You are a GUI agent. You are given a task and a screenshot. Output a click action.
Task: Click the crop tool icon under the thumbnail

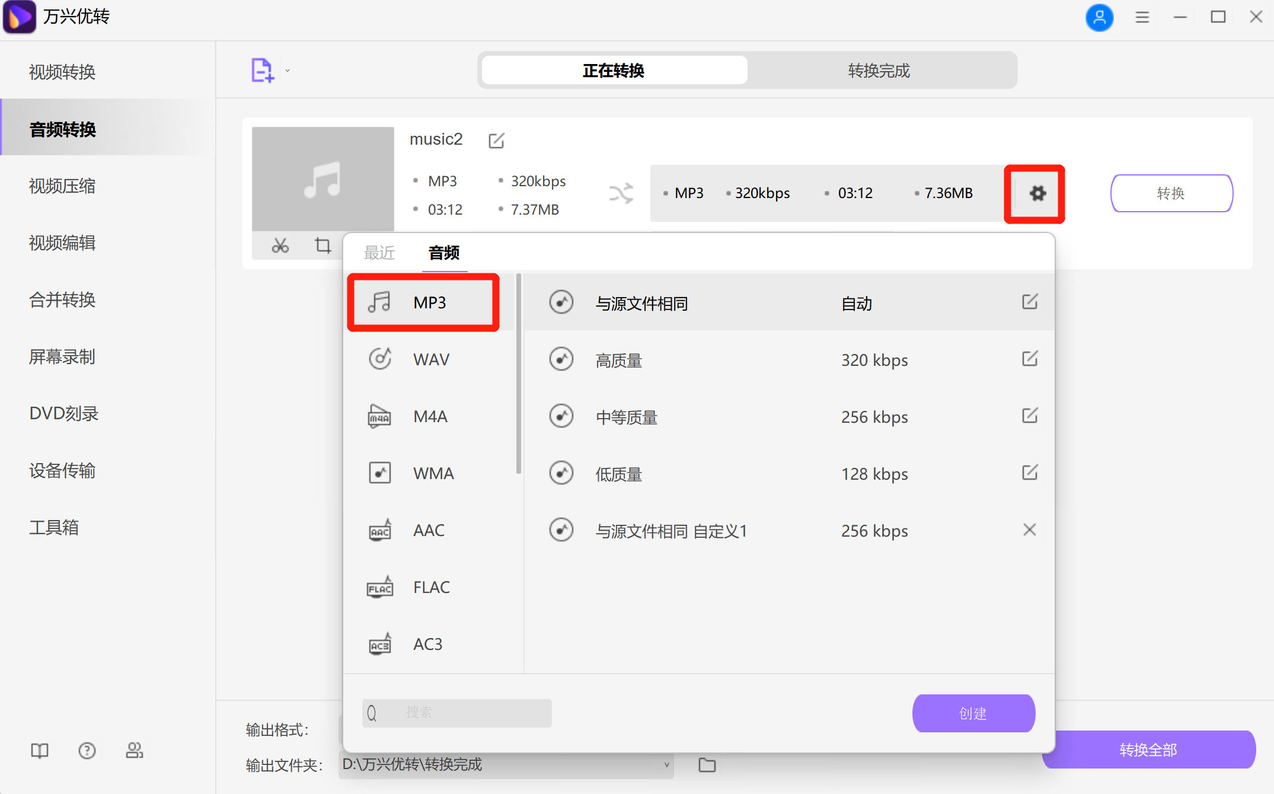tap(322, 245)
